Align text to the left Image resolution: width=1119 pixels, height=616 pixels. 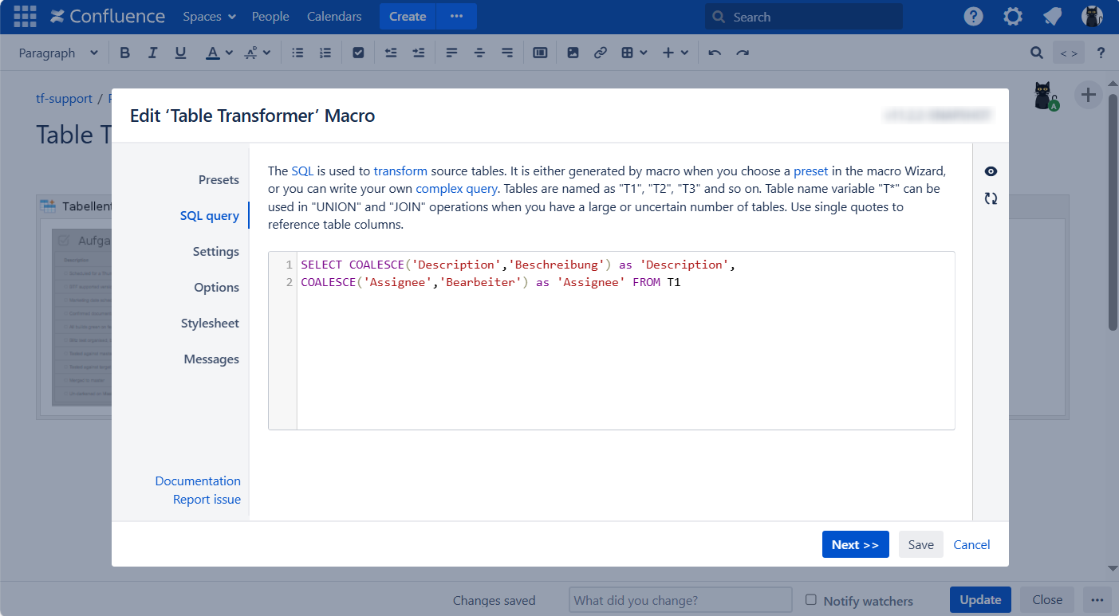click(x=451, y=53)
